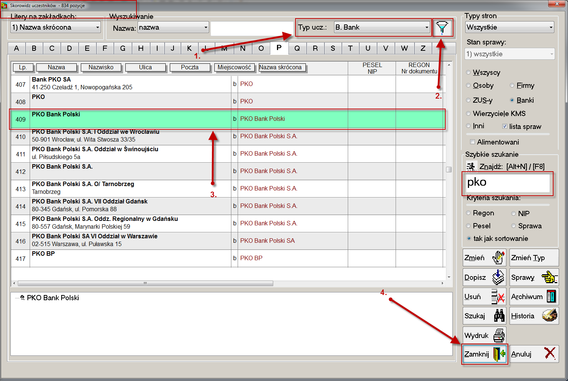Click the Ulica column header button
The image size is (568, 381).
145,67
